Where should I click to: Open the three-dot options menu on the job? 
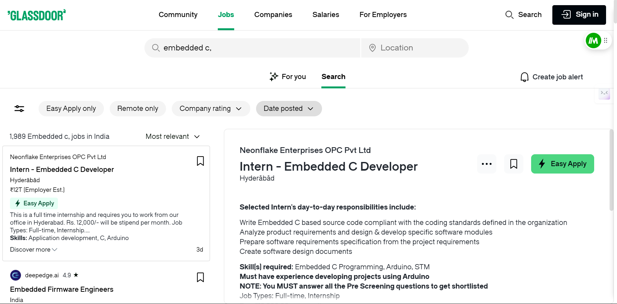click(x=486, y=164)
